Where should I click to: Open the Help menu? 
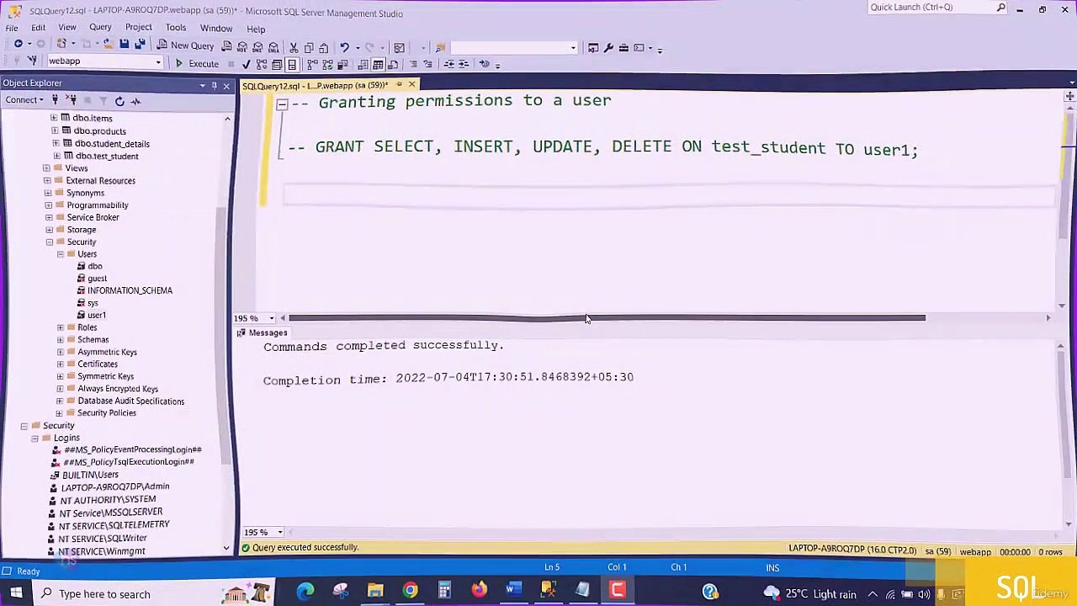pos(256,29)
